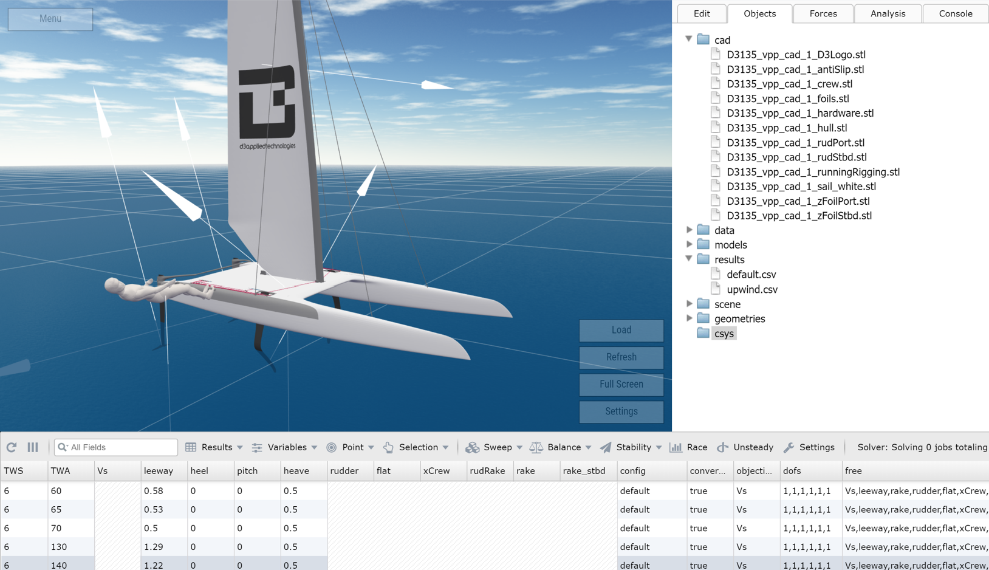The height and width of the screenshot is (570, 989).
Task: Click the Stability icon
Action: [606, 447]
